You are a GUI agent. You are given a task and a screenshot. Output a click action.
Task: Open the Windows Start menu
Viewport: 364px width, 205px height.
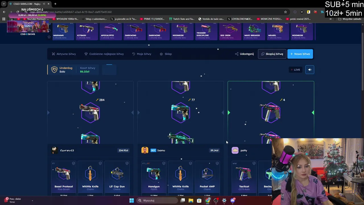pyautogui.click(x=132, y=200)
